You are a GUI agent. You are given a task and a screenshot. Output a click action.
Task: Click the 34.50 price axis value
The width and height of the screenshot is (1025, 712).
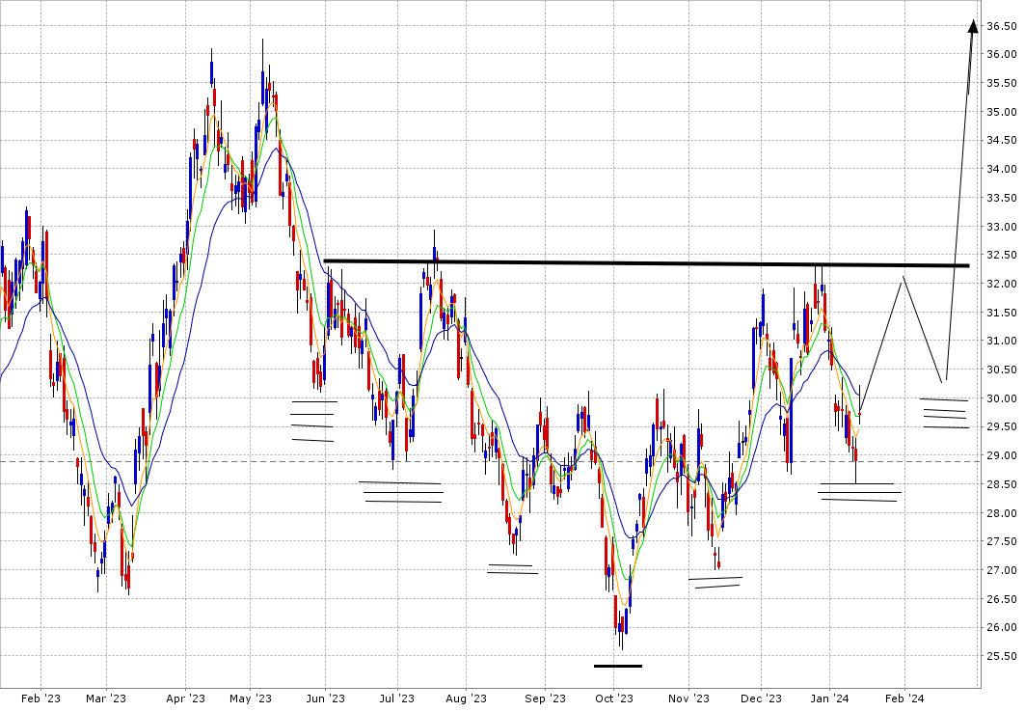(1002, 140)
